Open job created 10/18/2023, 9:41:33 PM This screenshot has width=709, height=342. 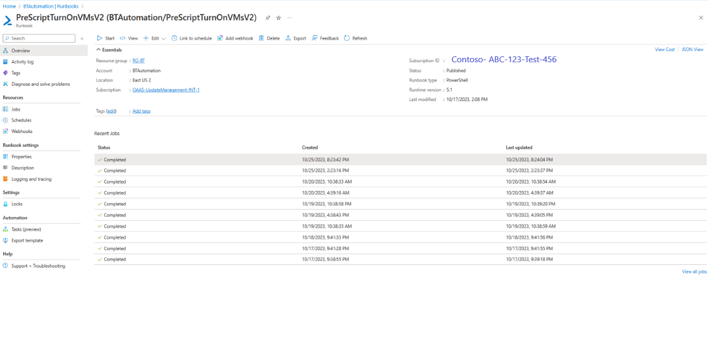click(x=401, y=237)
